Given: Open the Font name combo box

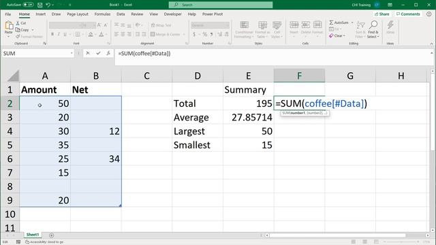Looking at the screenshot, I should [x=65, y=25].
